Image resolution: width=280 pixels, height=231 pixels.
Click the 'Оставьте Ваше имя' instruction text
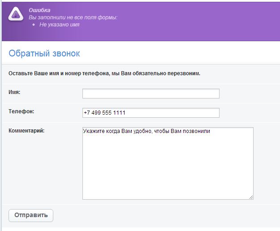[x=104, y=73]
